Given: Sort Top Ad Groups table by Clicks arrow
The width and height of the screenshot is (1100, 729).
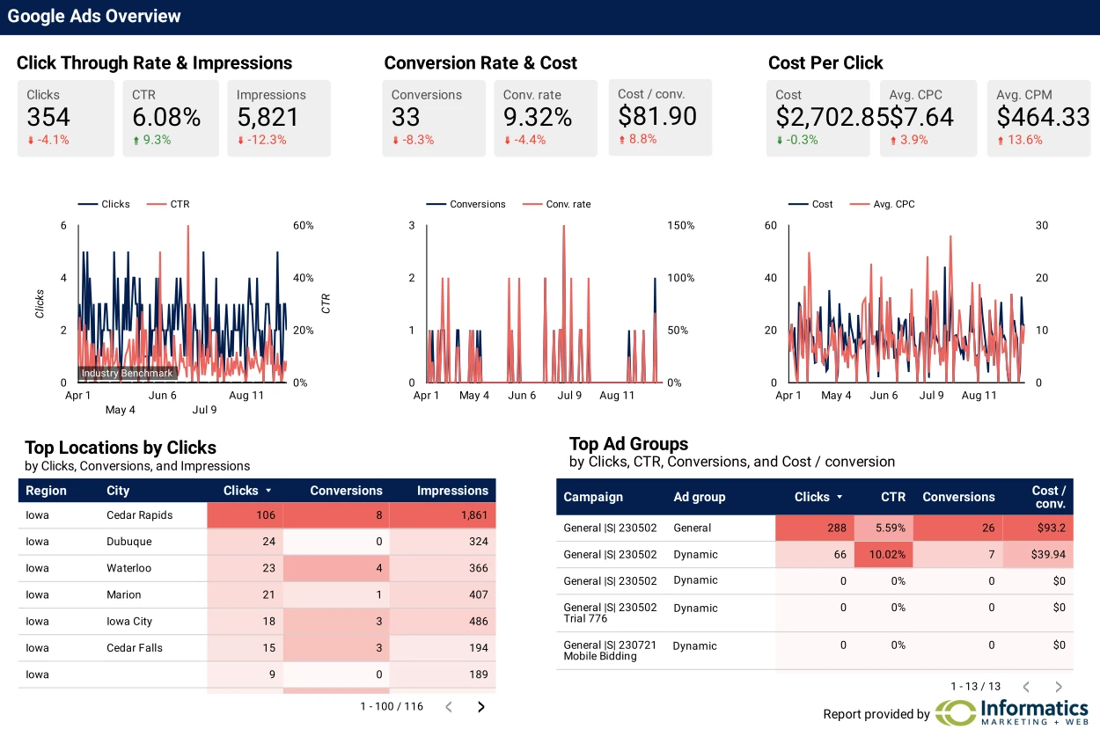Looking at the screenshot, I should tap(840, 497).
